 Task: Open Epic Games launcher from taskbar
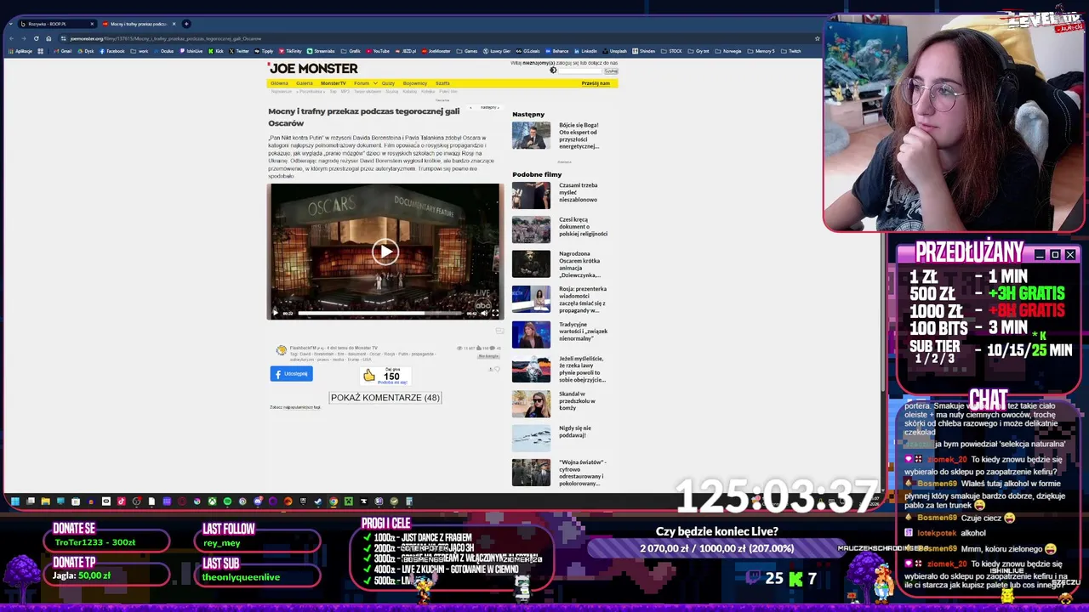coord(303,501)
